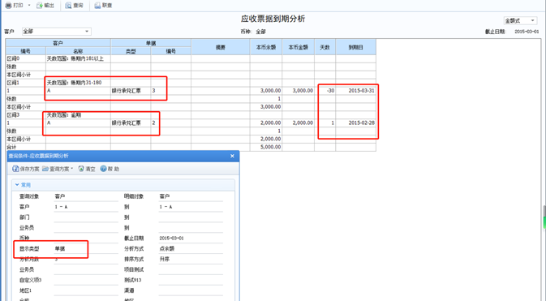Image resolution: width=546 pixels, height=301 pixels.
Task: Click due date cell 2015-02-28
Action: tap(355, 123)
